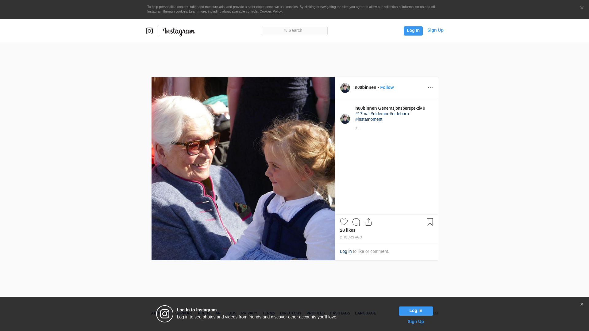Viewport: 589px width, 331px height.
Task: Open the #17mai hashtag
Action: pos(362,114)
